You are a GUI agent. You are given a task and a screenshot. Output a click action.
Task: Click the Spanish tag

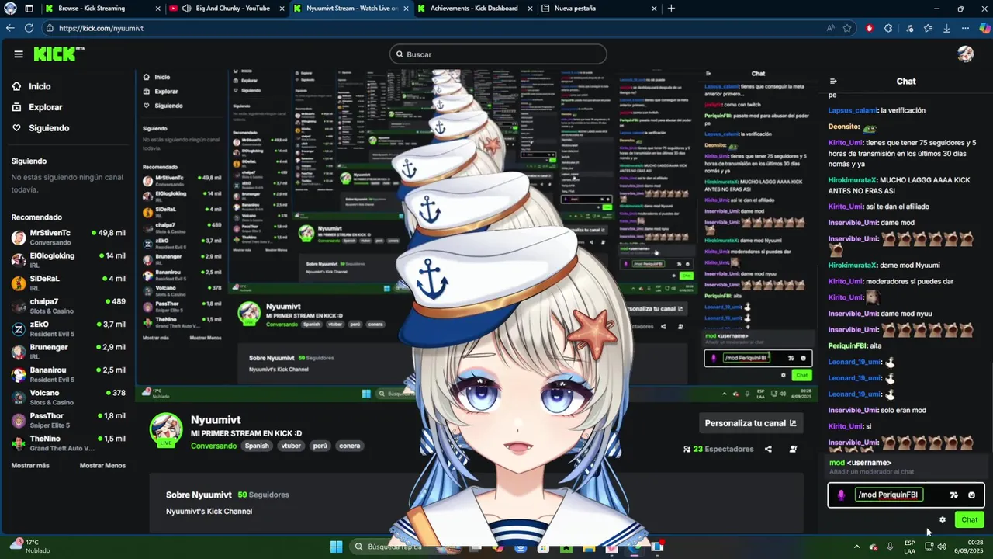(x=257, y=446)
